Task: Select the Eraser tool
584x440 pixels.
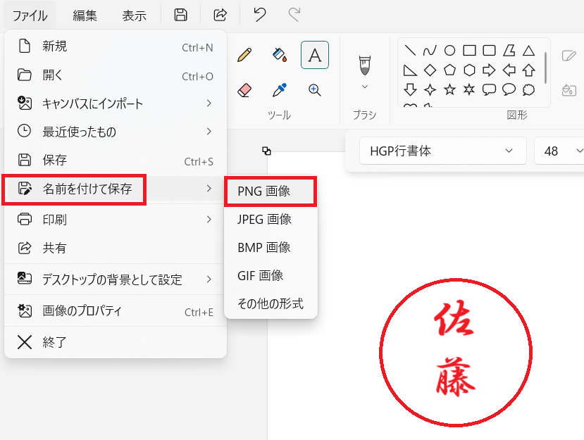Action: (x=244, y=90)
